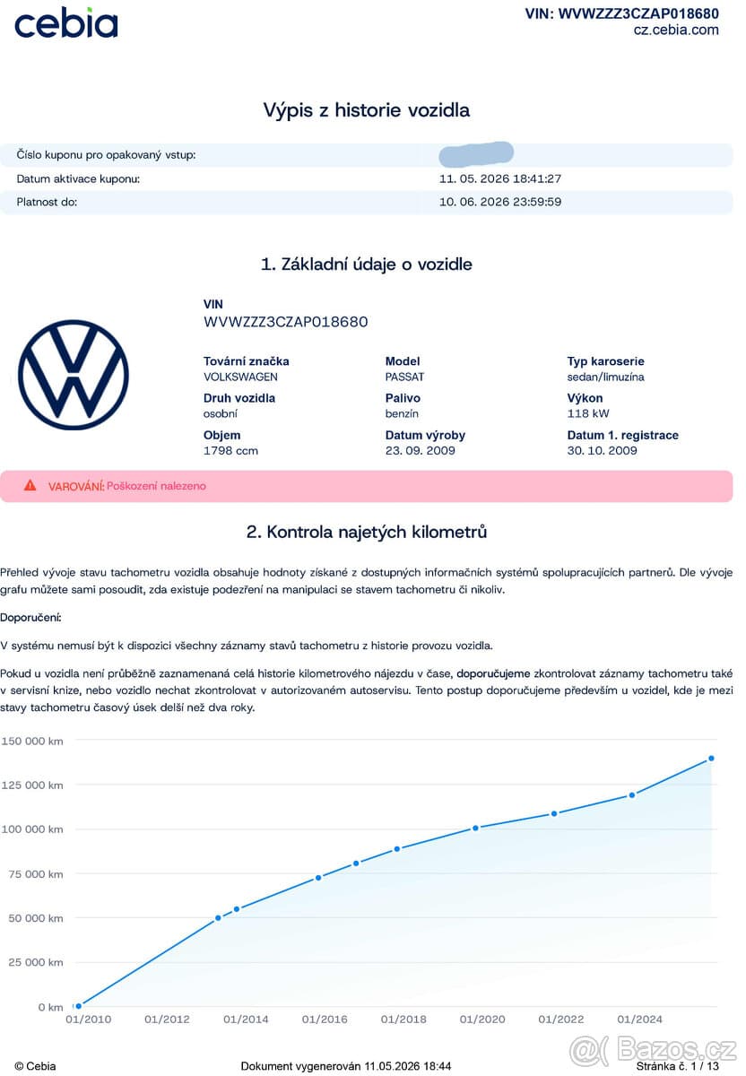The height and width of the screenshot is (1076, 746).
Task: Click the chart data point near 50 000 km
Action: tap(218, 918)
